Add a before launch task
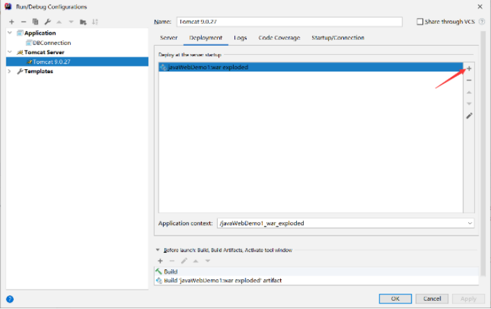Screen dimensions: 491x309 point(160,261)
